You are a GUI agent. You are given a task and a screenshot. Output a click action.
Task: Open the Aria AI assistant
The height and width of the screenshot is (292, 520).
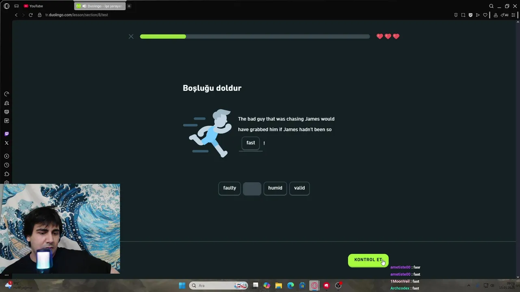505,15
